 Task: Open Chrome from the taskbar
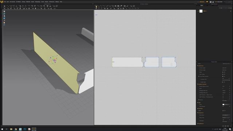pyautogui.click(x=16, y=129)
